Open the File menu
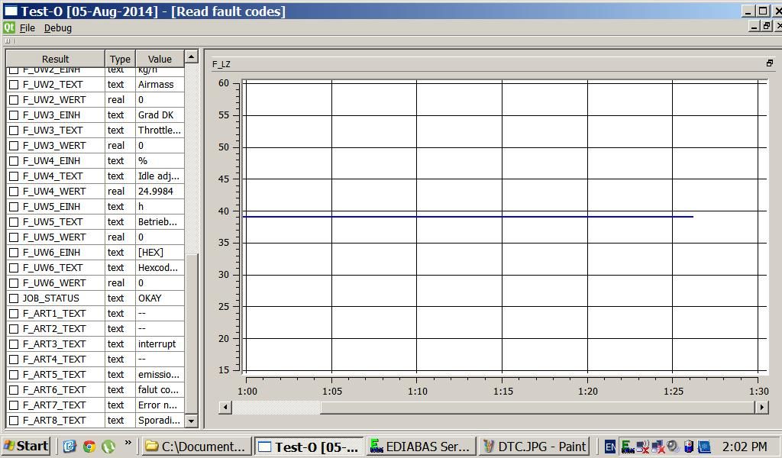The height and width of the screenshot is (458, 782). pos(27,27)
